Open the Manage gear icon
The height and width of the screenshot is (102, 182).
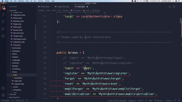coord(3,95)
